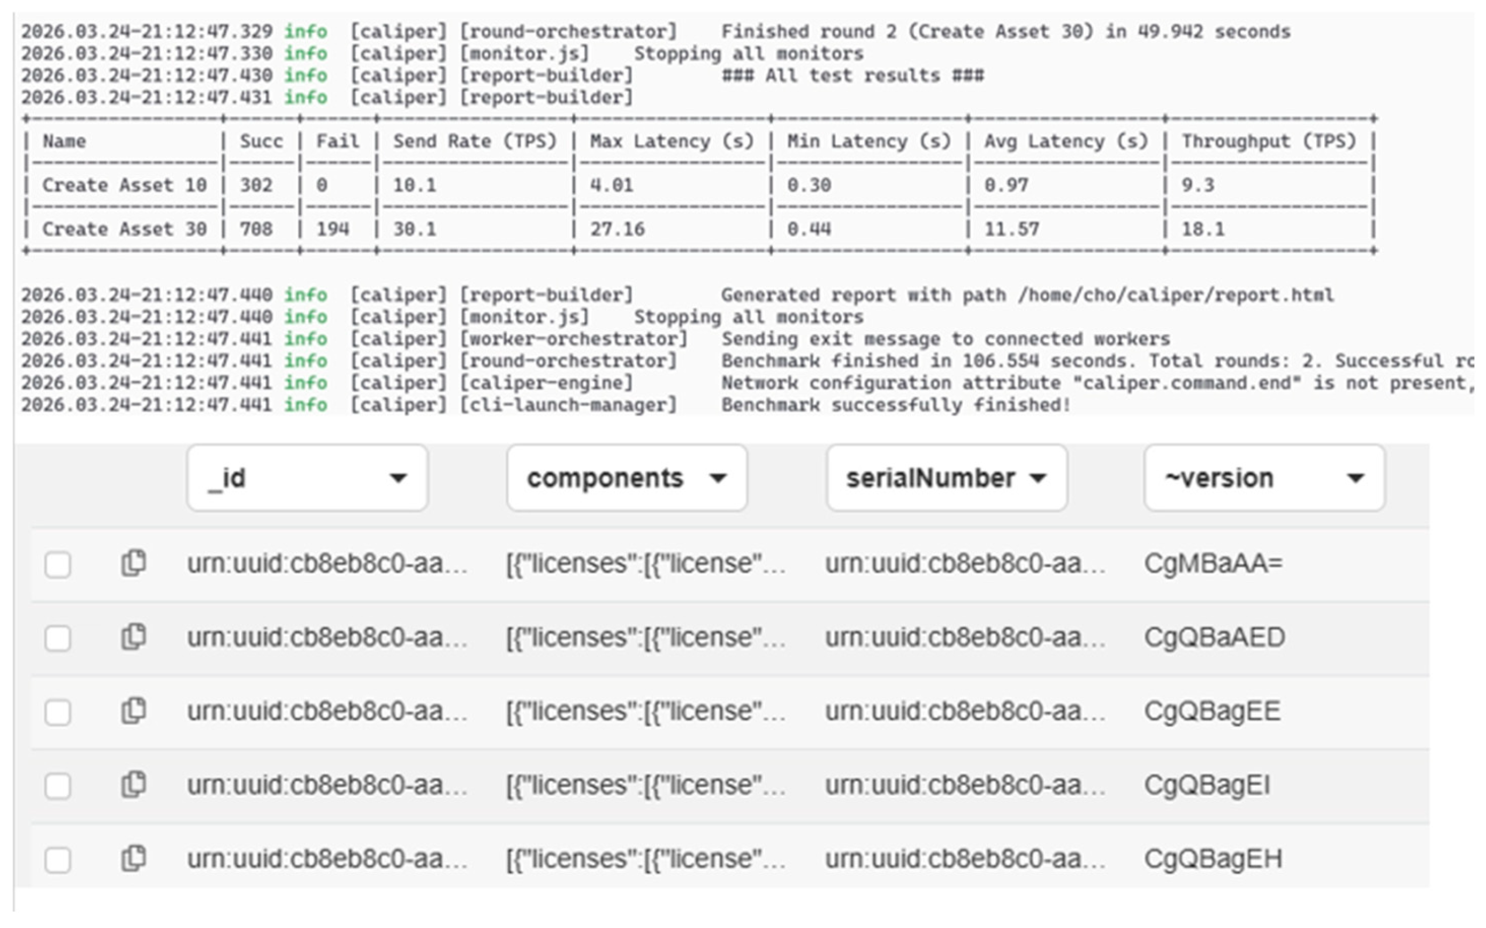This screenshot has width=1486, height=928.
Task: Select serialNumber cell in row CgQBagEI
Action: pos(965,785)
